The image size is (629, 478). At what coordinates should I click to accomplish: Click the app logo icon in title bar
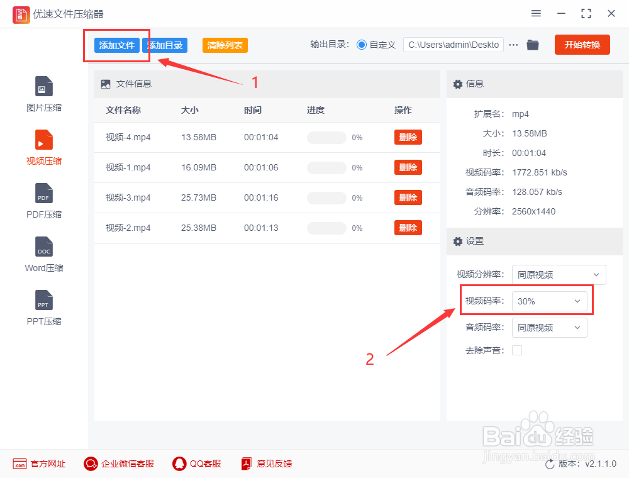point(21,15)
